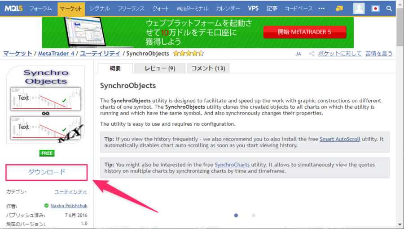Click the Synchro Objects product thumbnail
Screen dimensions: 404x229
point(46,105)
